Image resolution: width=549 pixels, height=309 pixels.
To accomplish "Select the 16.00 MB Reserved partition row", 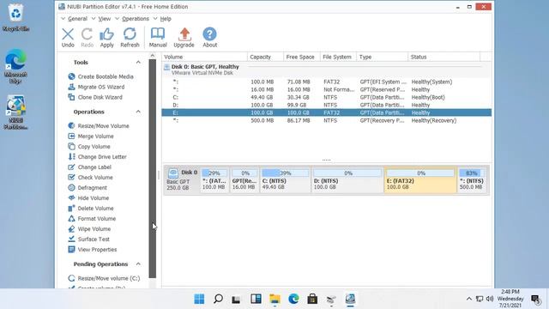I will 326,89.
